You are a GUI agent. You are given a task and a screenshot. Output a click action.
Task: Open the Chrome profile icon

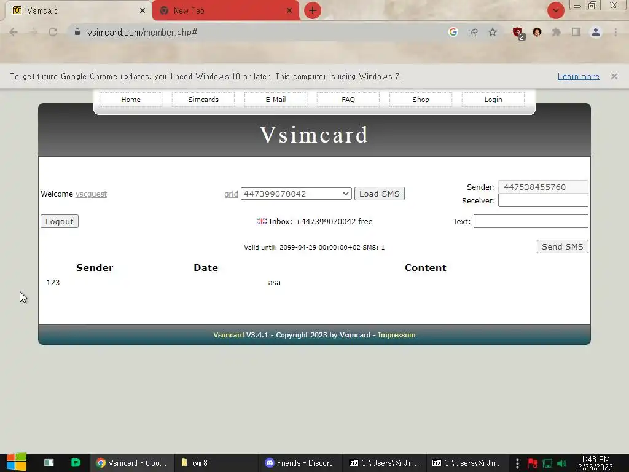(596, 32)
